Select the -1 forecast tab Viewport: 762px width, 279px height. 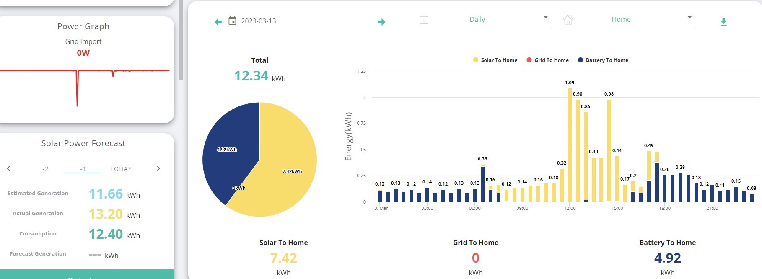click(x=83, y=169)
